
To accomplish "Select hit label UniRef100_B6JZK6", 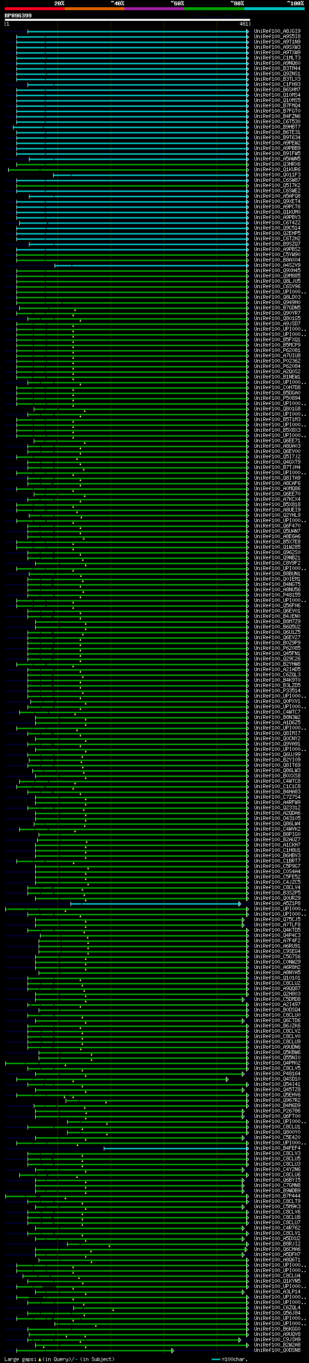I will click(277, 1026).
